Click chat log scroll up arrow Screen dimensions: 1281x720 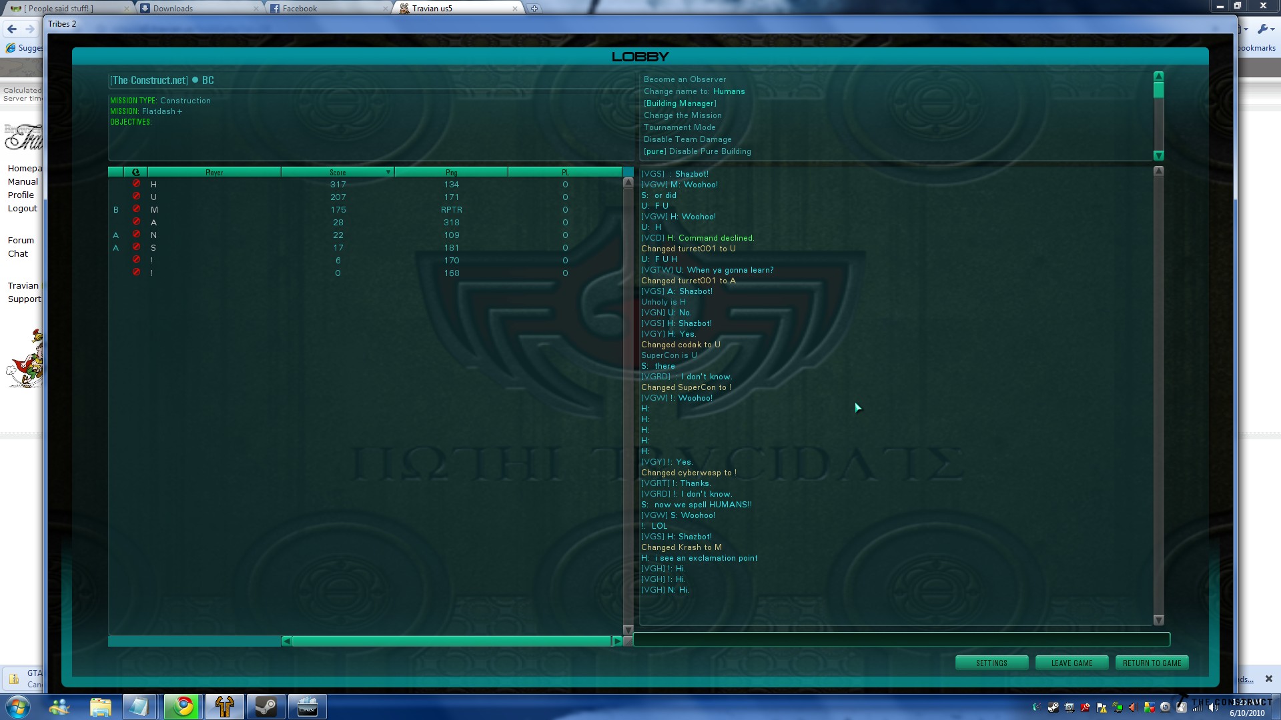point(1159,171)
